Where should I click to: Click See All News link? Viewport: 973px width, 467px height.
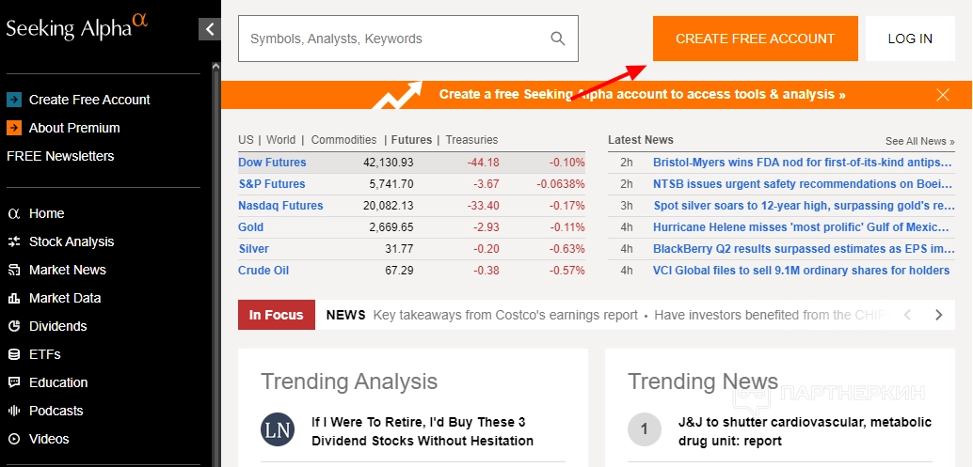click(920, 141)
